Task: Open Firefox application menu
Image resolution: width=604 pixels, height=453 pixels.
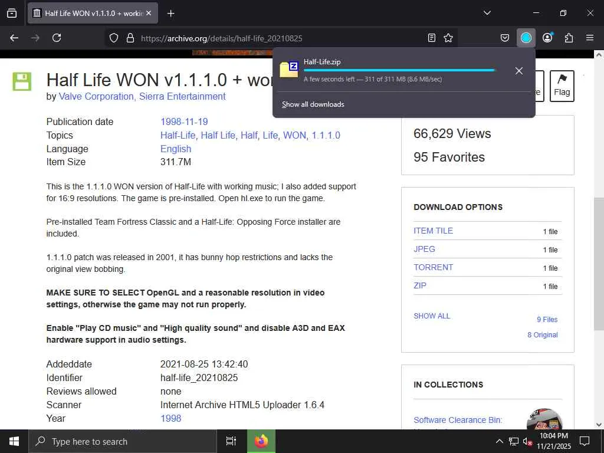Action: click(590, 38)
